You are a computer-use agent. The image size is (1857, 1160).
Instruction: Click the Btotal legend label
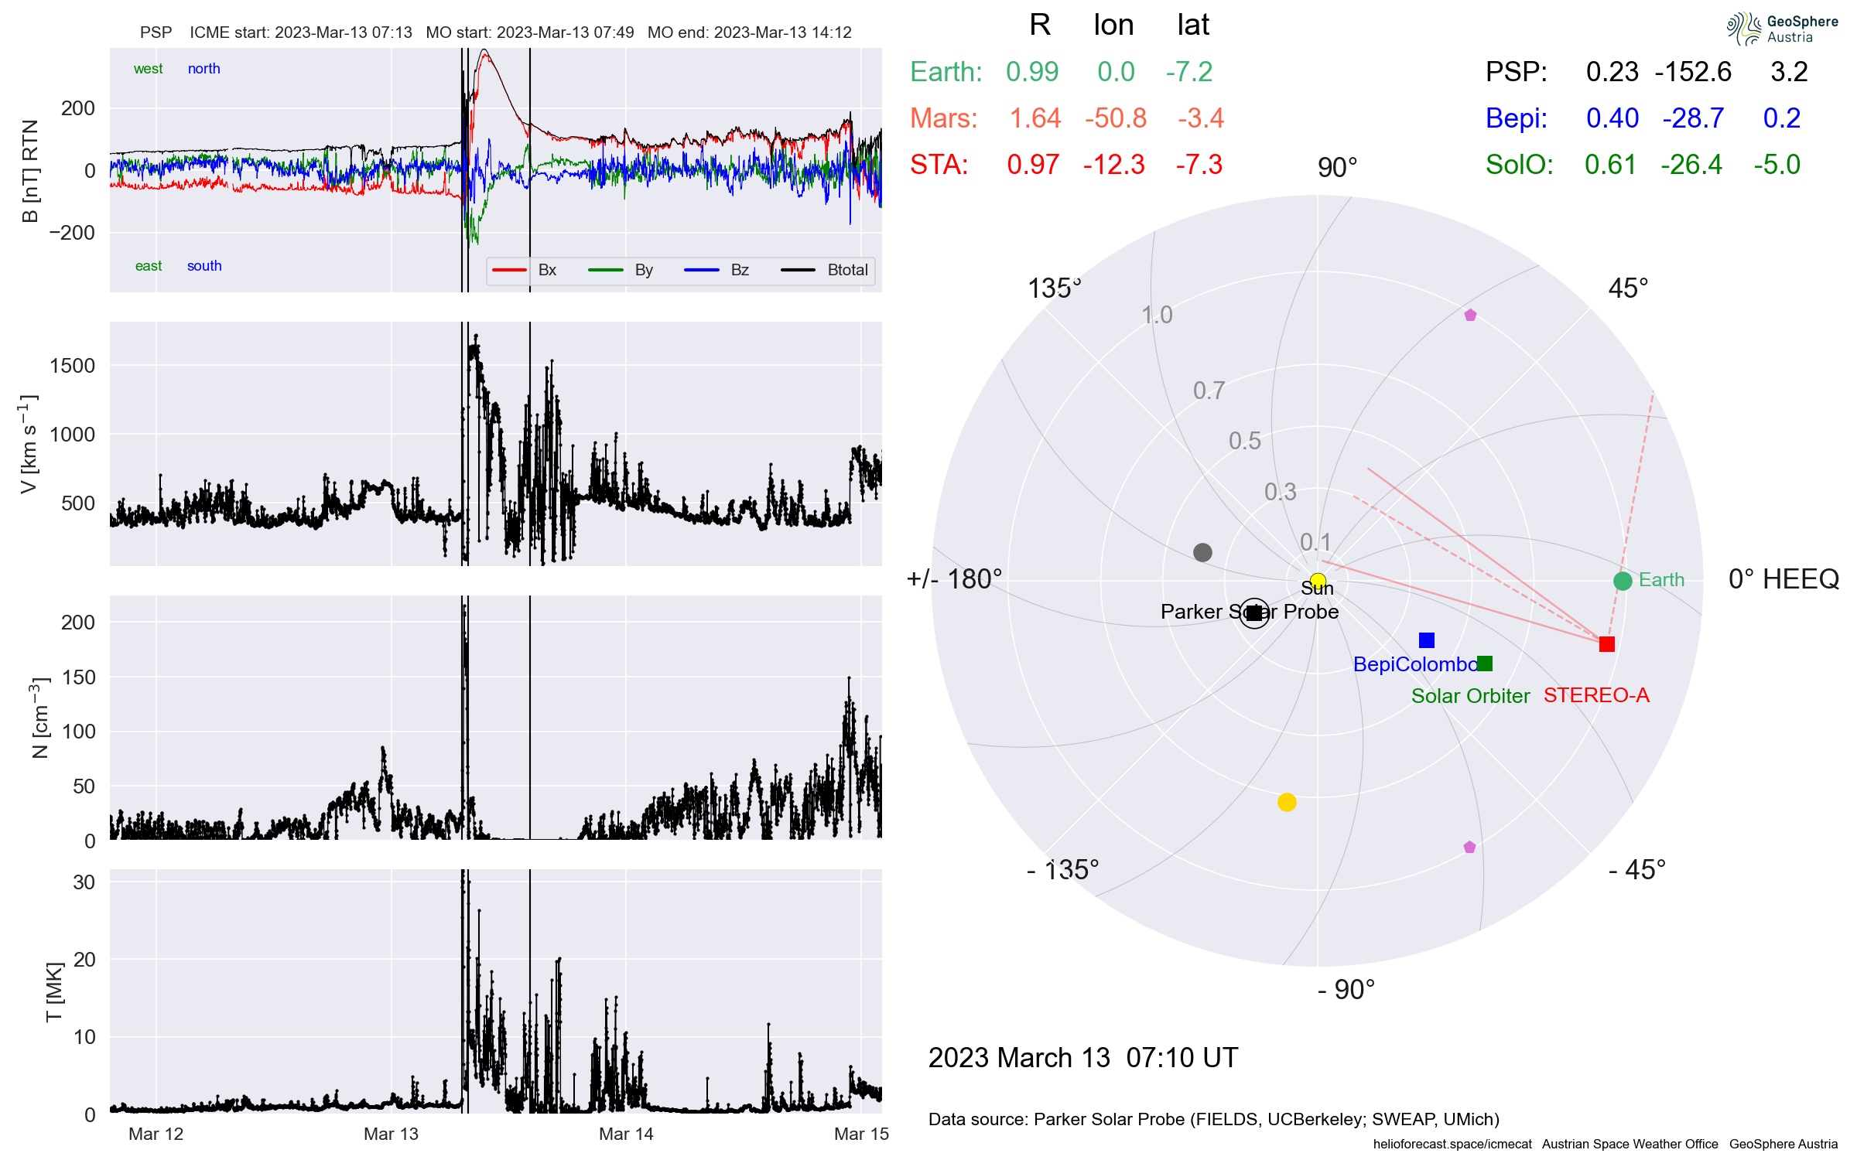847,270
